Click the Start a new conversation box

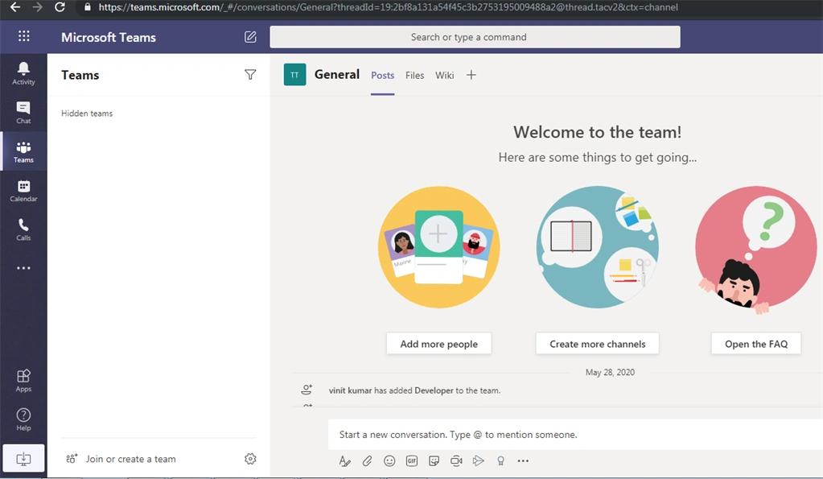575,435
